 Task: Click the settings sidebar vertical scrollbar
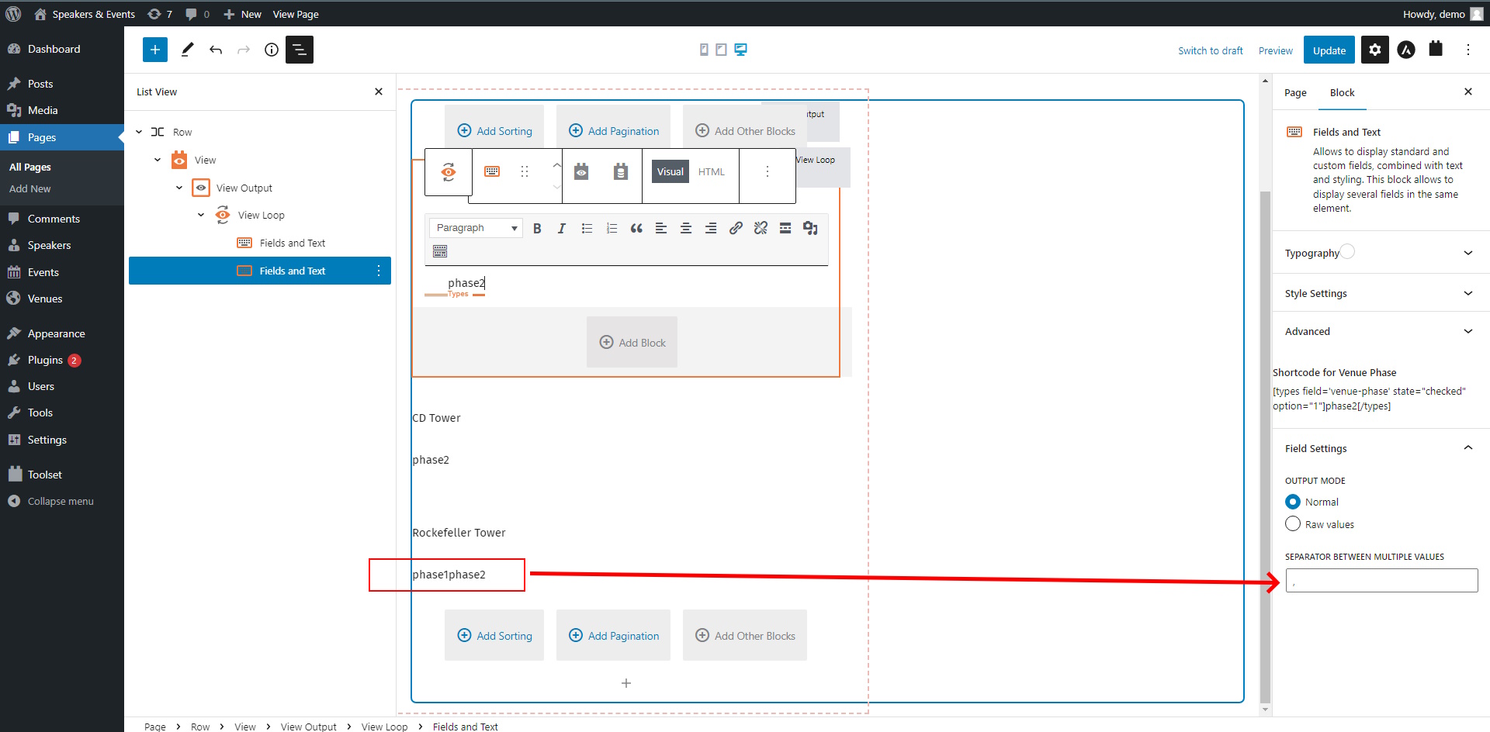[1265, 446]
